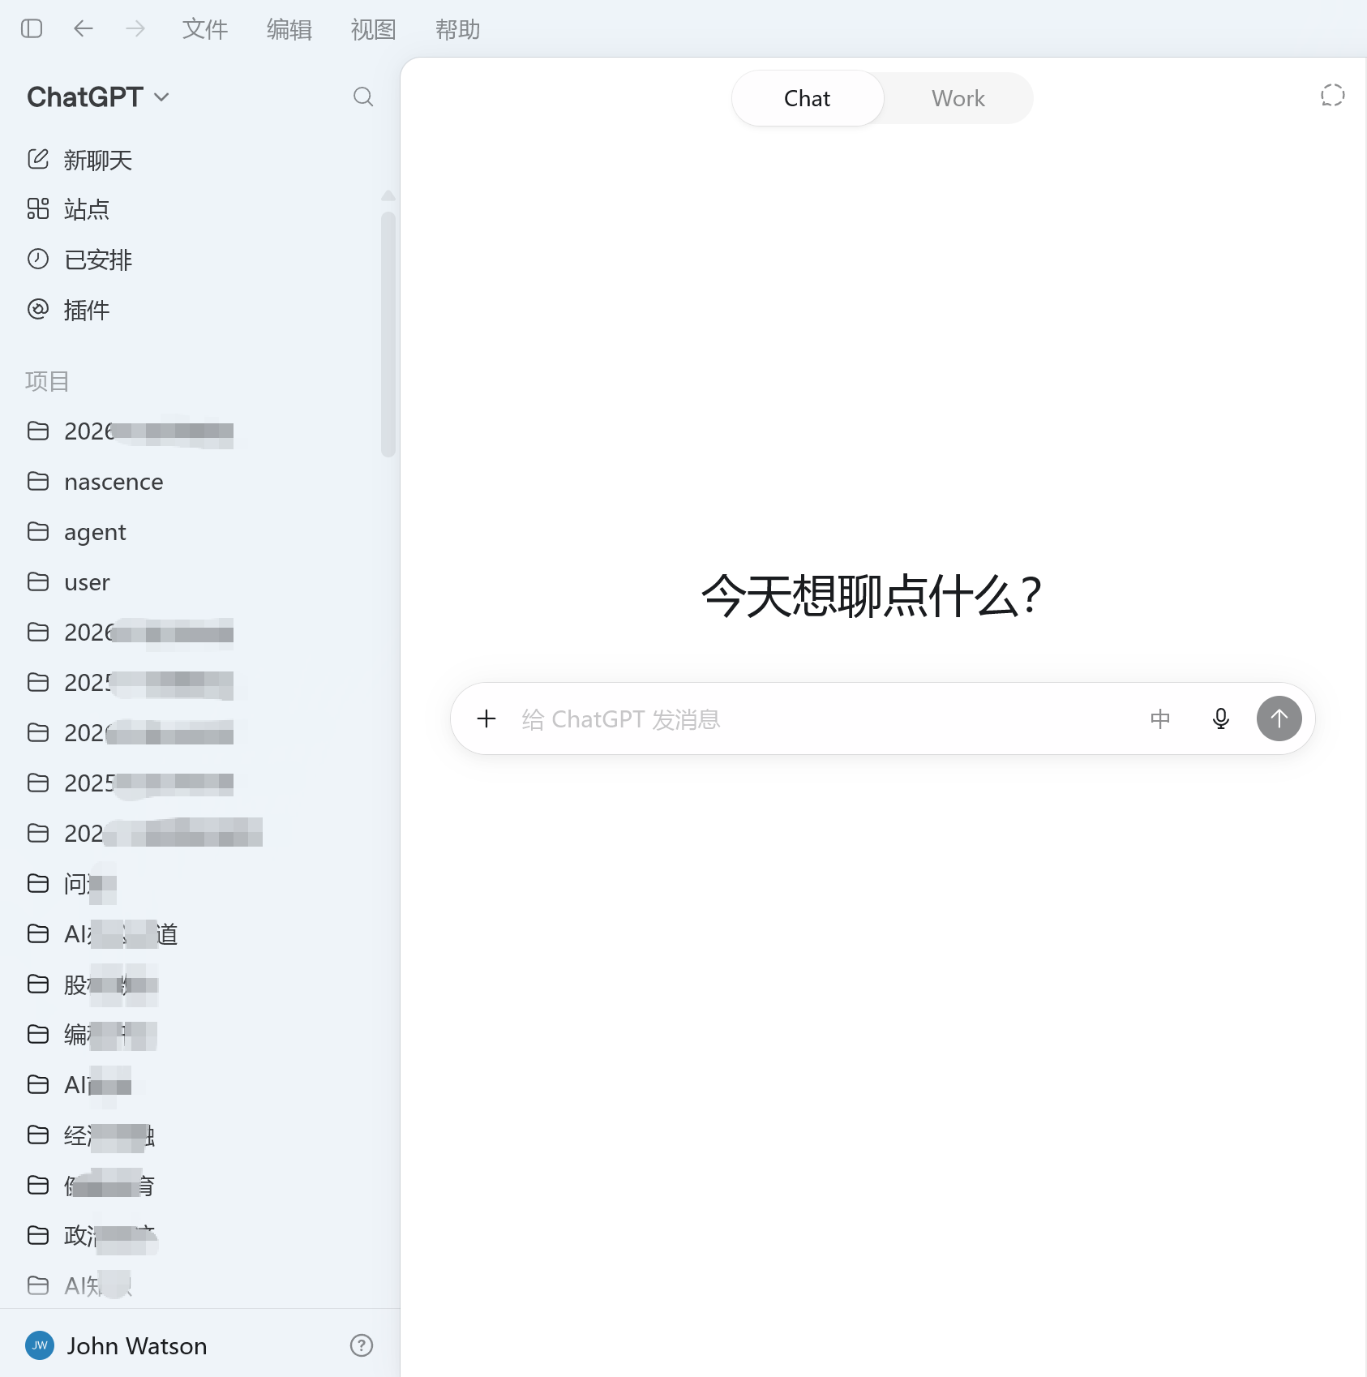Click the 今天想聊点什么？ heading text
1367x1377 pixels.
(x=872, y=596)
